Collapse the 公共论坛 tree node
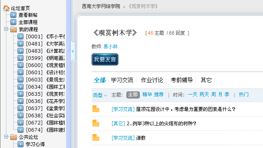This screenshot has height=148, width=263. pyautogui.click(x=6, y=137)
